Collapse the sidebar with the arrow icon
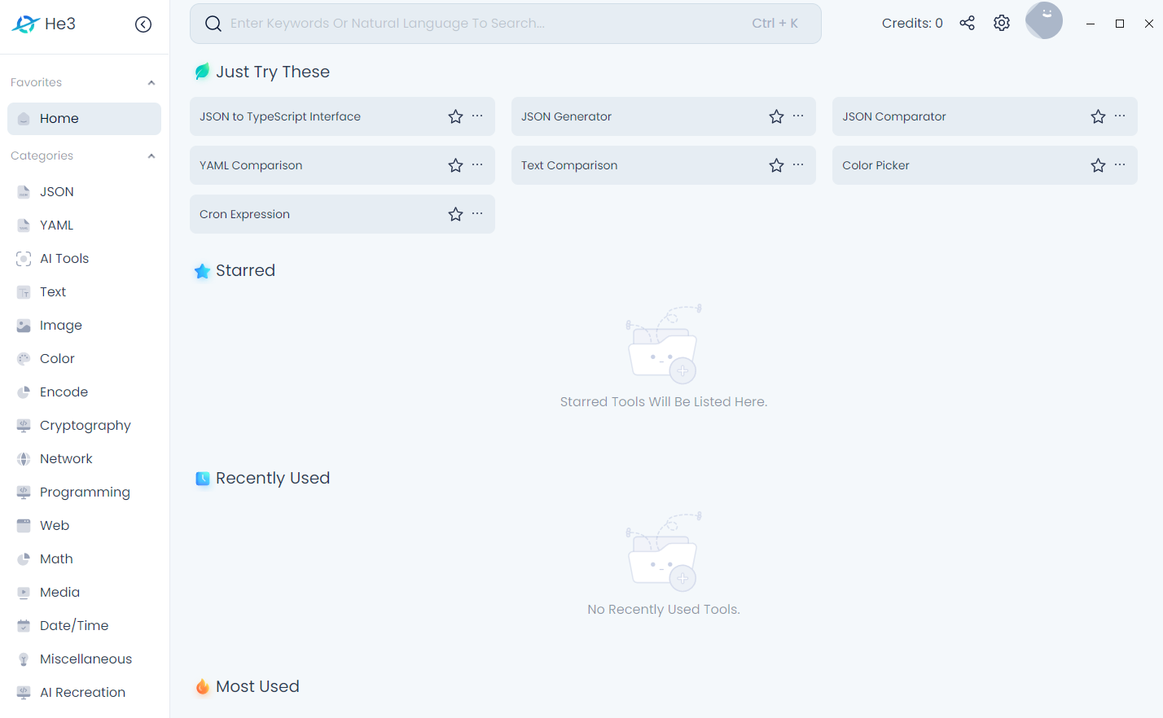Viewport: 1163px width, 718px height. pos(143,24)
